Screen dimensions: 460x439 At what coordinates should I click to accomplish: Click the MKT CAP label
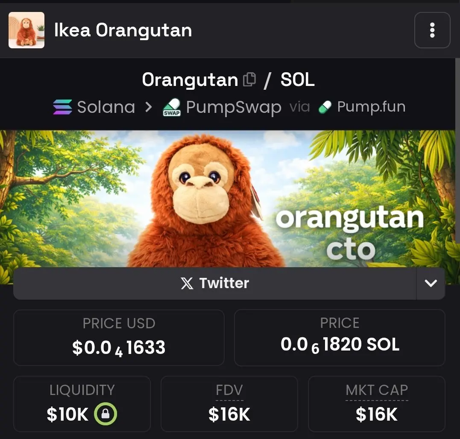click(377, 390)
